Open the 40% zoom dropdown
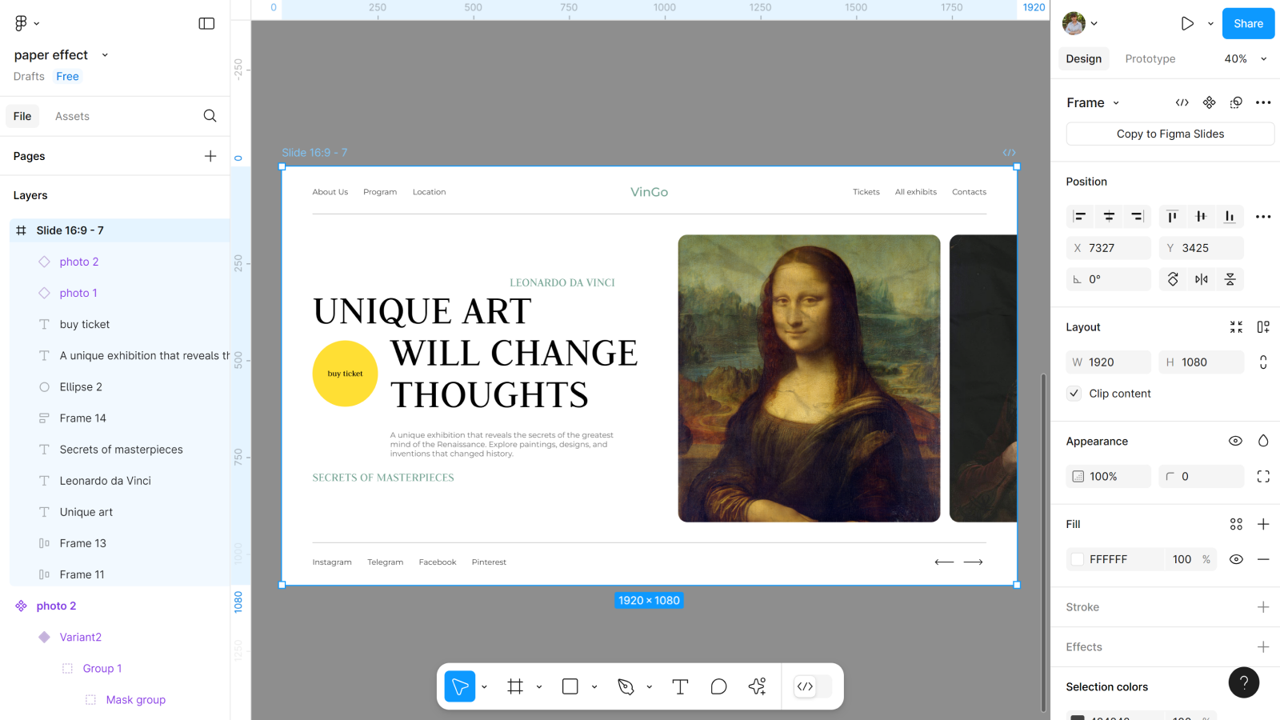Screen dimensions: 1280x720 click(1246, 59)
